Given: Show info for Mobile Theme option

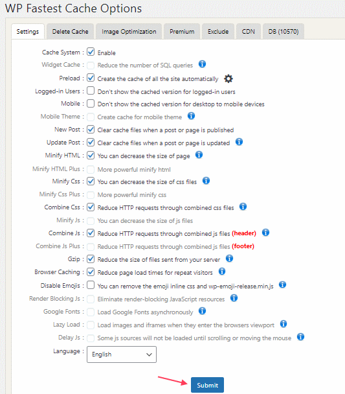Looking at the screenshot, I should pyautogui.click(x=191, y=116).
